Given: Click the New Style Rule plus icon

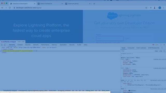Looking at the screenshot, I should point(164,51).
